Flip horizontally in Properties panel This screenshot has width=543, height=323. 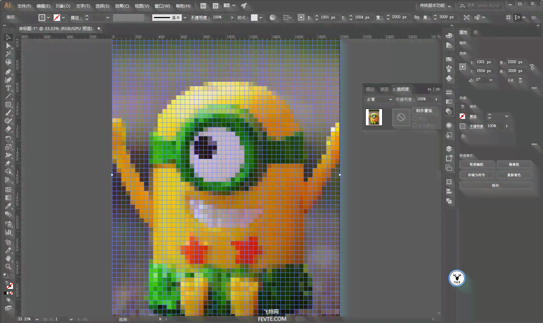[x=510, y=80]
